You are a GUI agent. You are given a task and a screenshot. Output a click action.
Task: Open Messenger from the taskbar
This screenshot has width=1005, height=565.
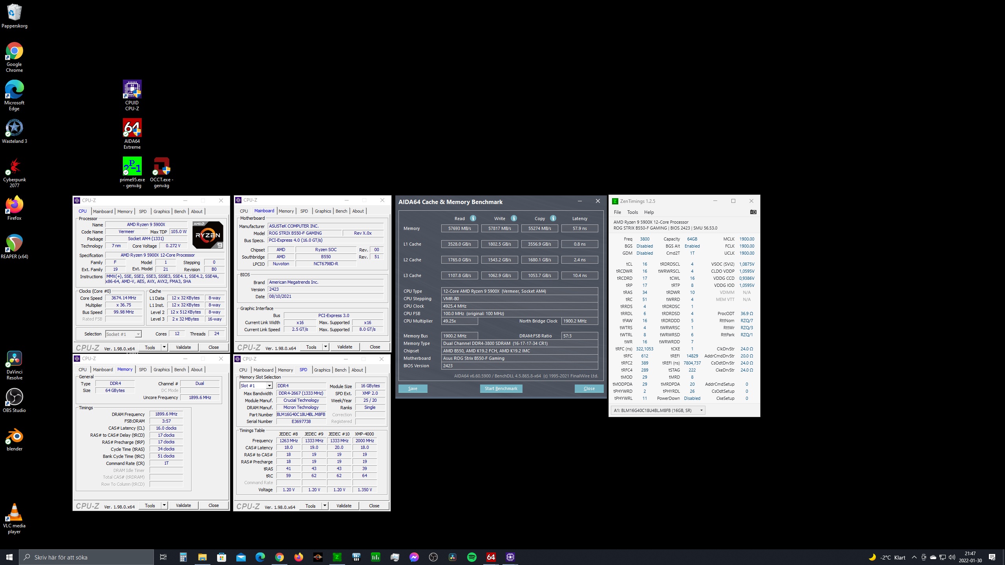click(414, 557)
